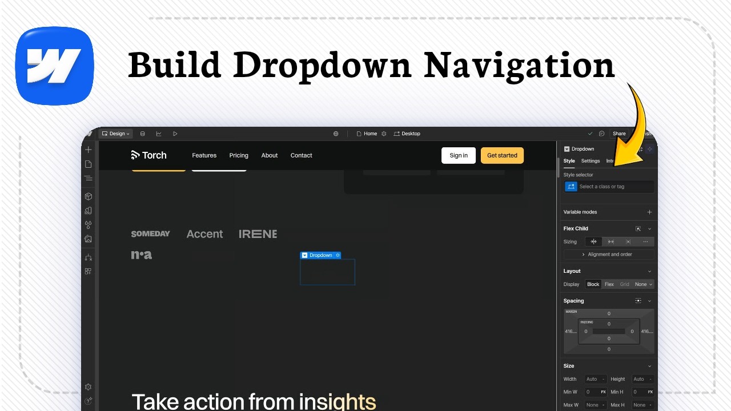Click the Max W None field
Viewport: 731px width, 411px height.
click(x=596, y=405)
